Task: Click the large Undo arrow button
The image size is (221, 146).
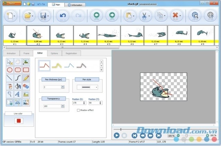Action: [63, 16]
